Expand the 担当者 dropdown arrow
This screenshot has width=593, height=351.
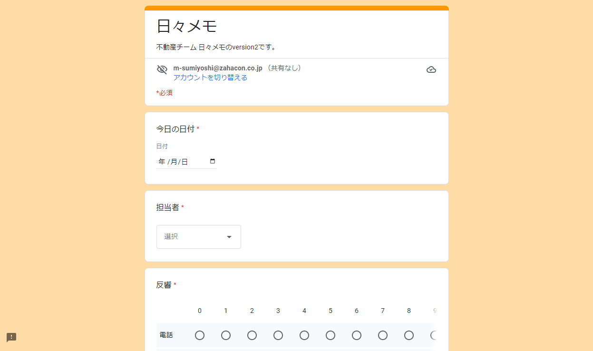point(229,237)
